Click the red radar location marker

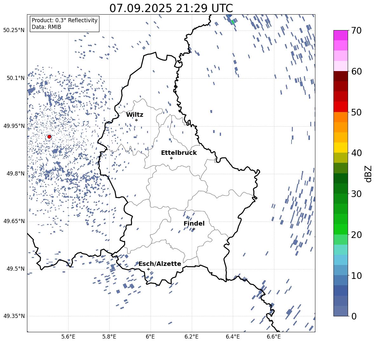49,137
